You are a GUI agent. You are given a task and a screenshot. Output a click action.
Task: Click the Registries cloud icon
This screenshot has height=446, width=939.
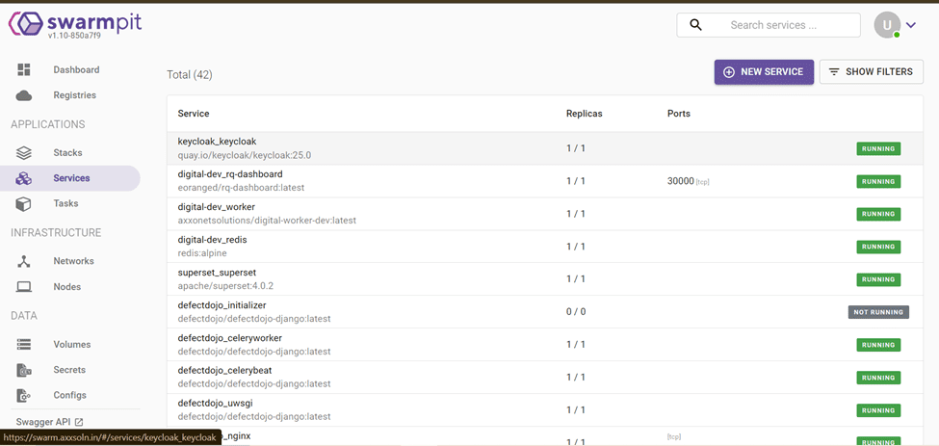(x=24, y=95)
